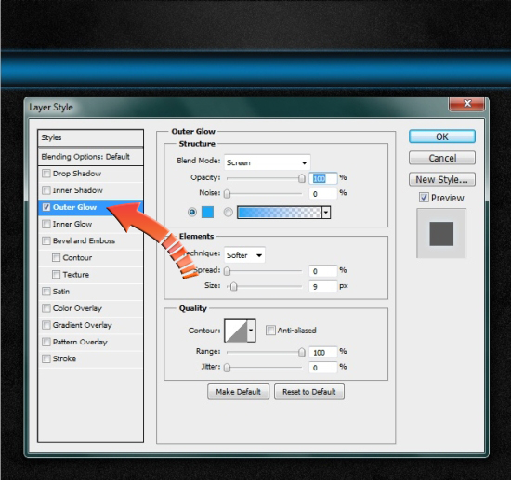Click the Cancel button

[442, 158]
